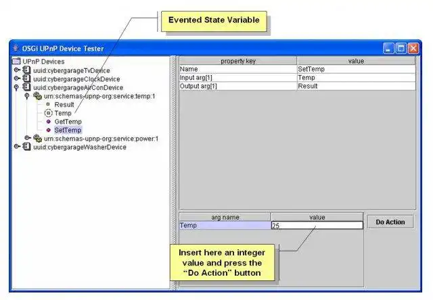433x300 pixels.
Task: Select the SetTemp action
Action: coord(68,130)
